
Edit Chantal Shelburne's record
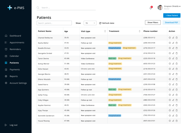point(173,38)
